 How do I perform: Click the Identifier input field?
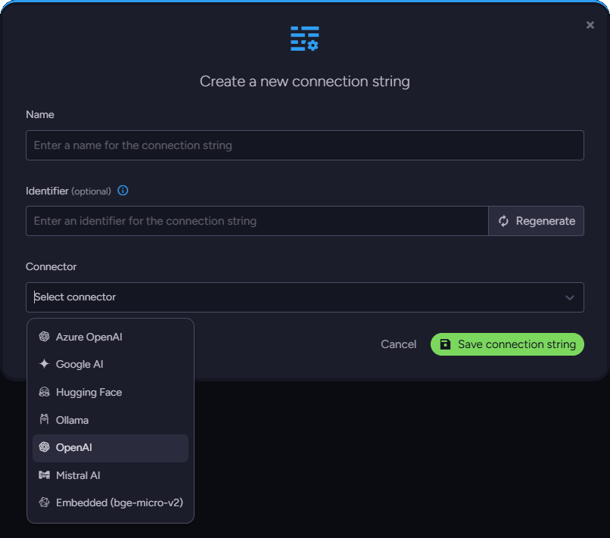pyautogui.click(x=257, y=221)
